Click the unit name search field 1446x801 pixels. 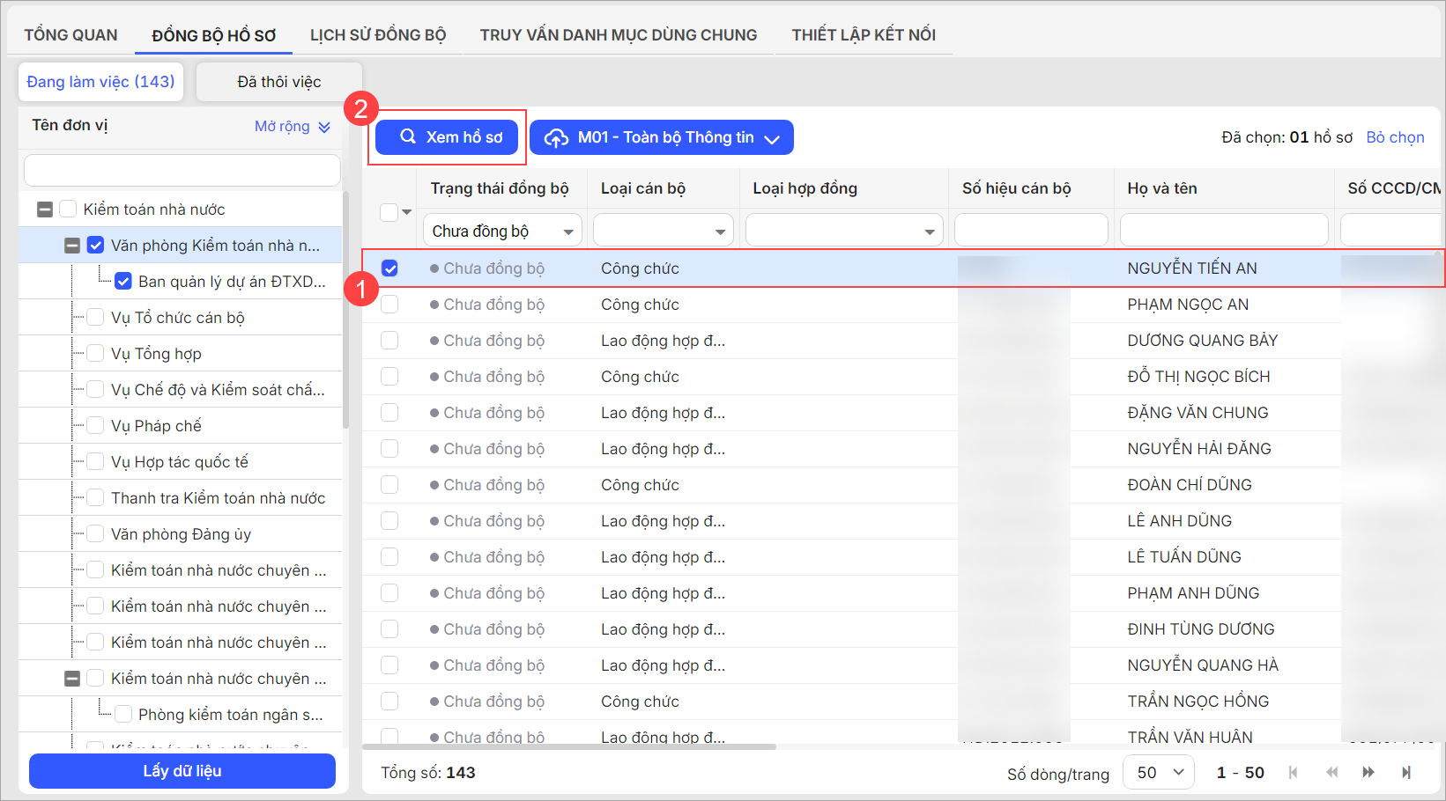[182, 170]
